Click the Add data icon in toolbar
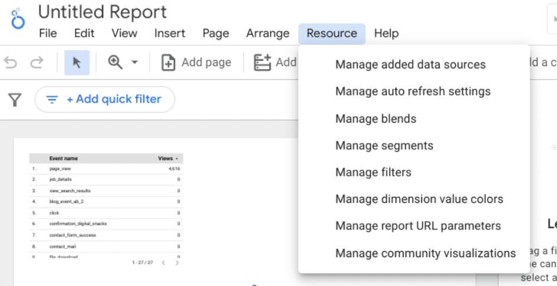Screen dimensions: 557x286 tap(262, 63)
